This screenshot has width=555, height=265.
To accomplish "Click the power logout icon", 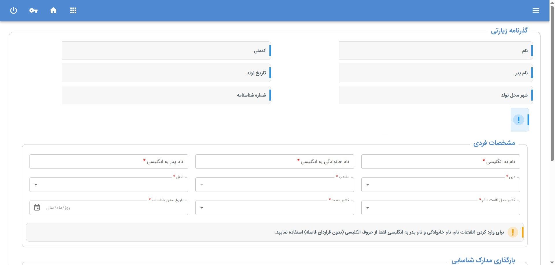I will (14, 10).
